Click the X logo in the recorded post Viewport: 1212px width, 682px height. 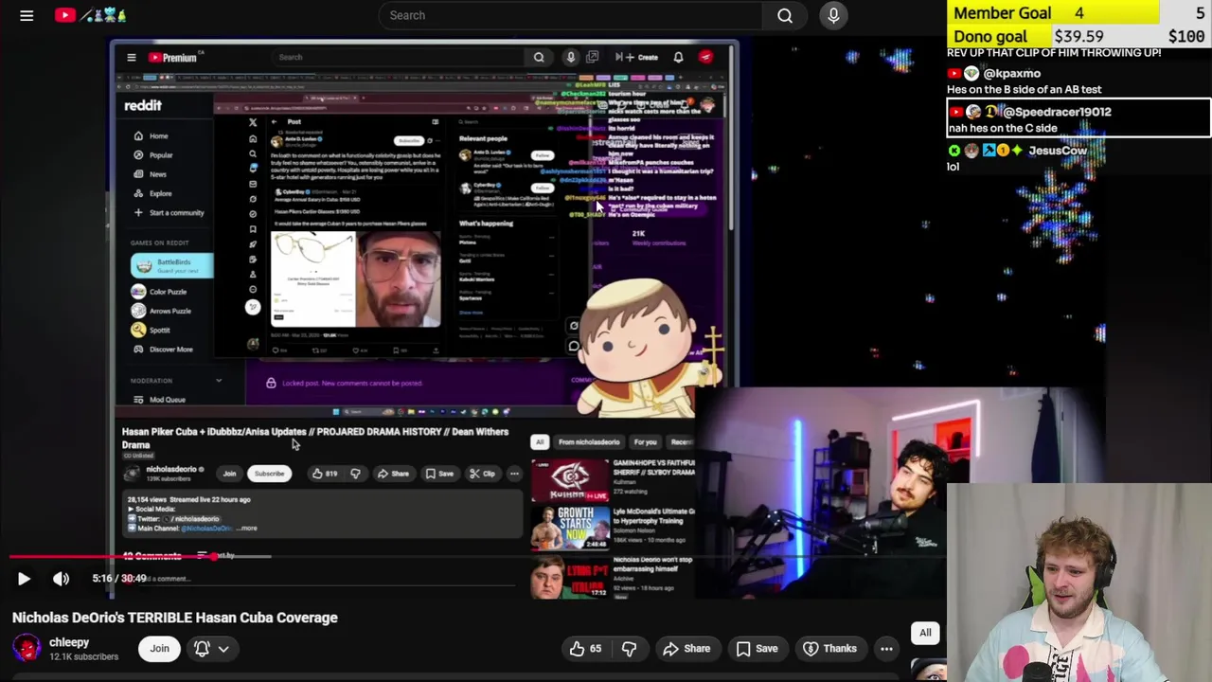pyautogui.click(x=253, y=122)
